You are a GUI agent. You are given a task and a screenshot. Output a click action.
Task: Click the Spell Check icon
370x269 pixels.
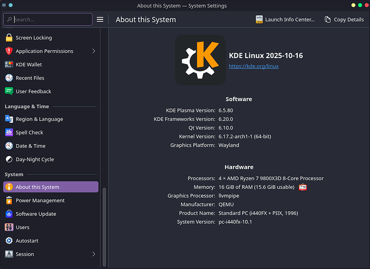point(9,132)
